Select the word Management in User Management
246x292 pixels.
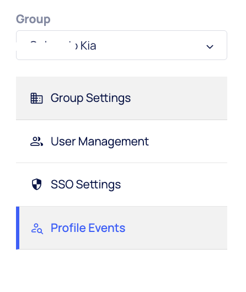coord(114,142)
